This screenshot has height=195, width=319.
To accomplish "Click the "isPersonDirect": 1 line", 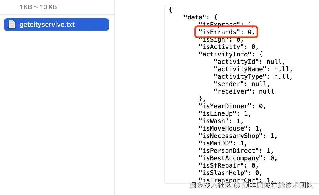I will coord(236,151).
